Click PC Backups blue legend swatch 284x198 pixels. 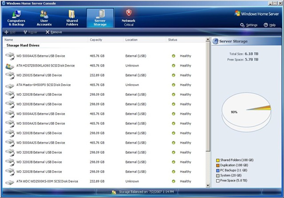pos(218,171)
